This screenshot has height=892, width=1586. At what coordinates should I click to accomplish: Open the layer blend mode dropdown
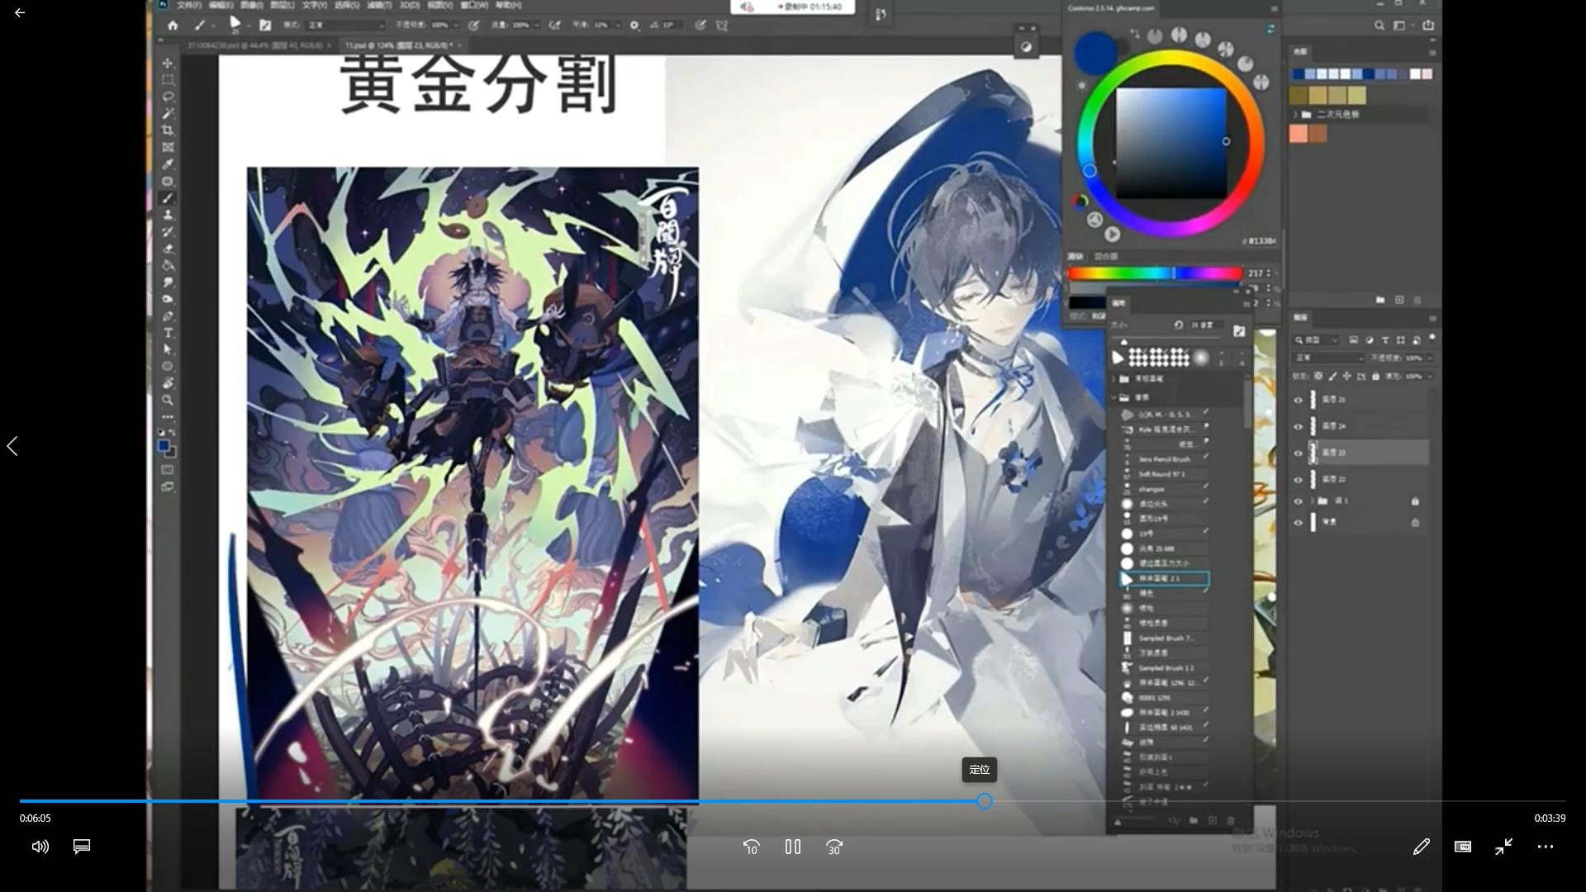[1328, 358]
